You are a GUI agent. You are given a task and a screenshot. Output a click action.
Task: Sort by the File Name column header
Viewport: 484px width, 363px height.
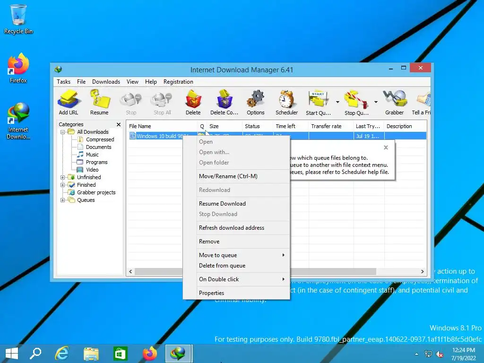(x=163, y=126)
